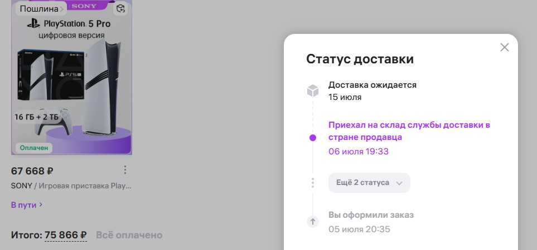This screenshot has width=537, height=250.
Task: Close the delivery status popup
Action: pyautogui.click(x=505, y=47)
